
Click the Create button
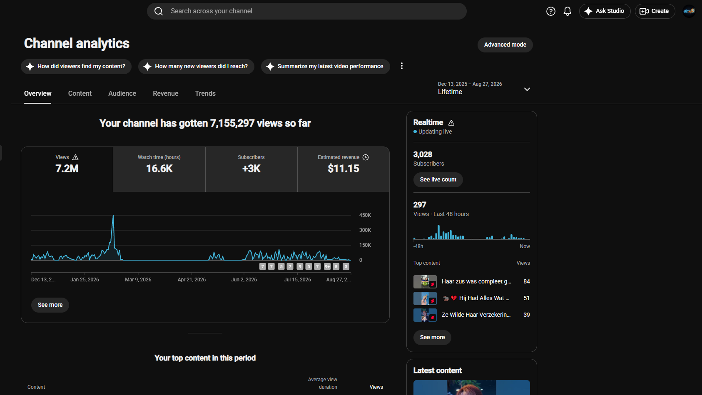(655, 11)
